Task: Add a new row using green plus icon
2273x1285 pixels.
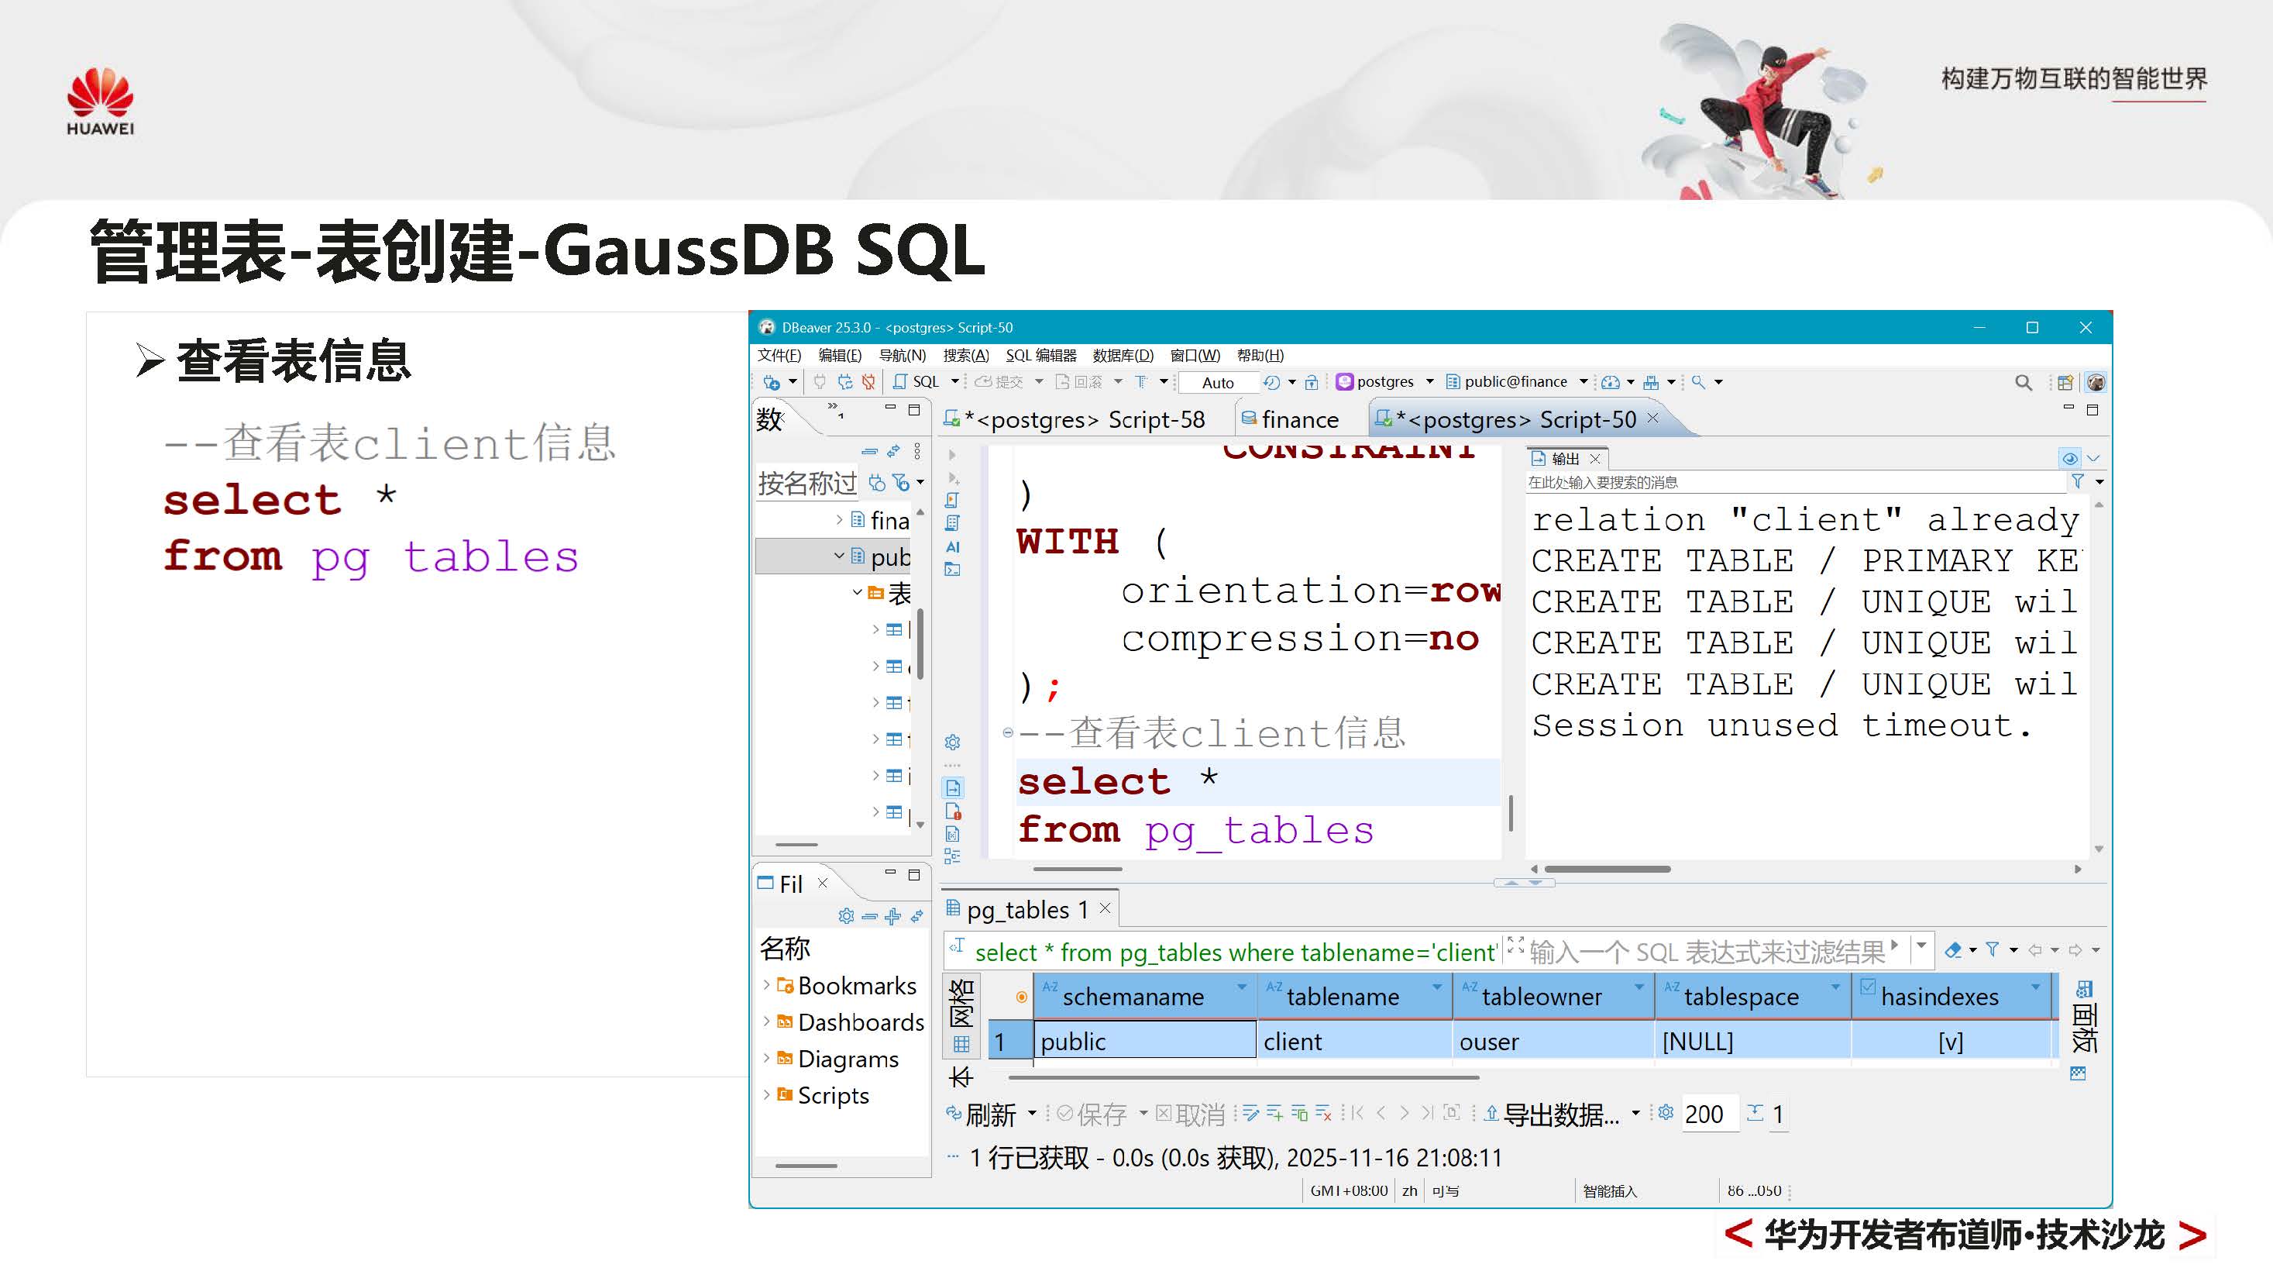Action: (1274, 1113)
